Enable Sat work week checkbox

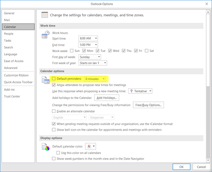pos(147,51)
